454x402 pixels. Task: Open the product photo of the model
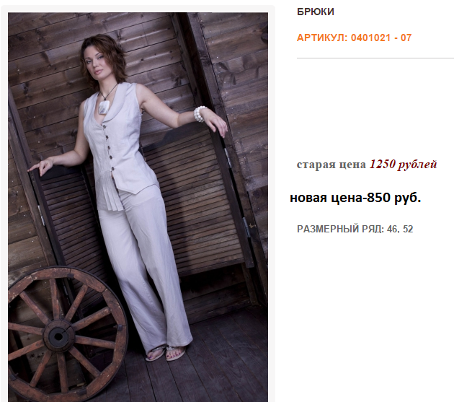tap(138, 207)
